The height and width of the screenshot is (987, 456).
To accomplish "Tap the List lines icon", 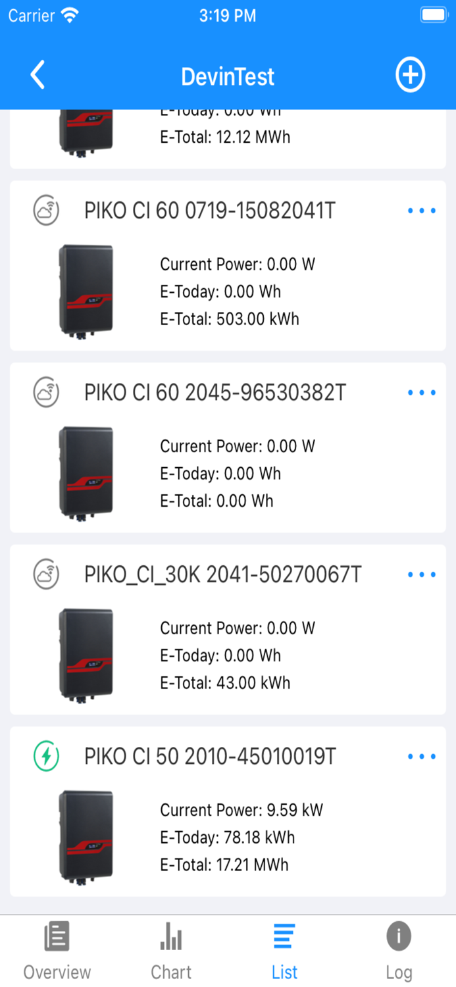I will tap(284, 935).
